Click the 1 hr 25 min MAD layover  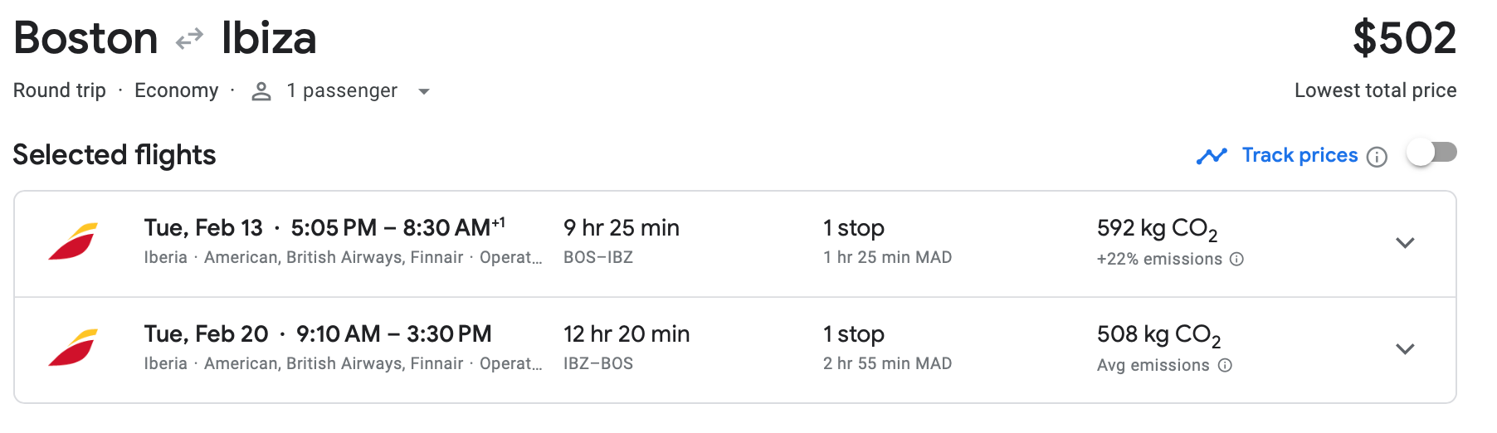point(887,257)
